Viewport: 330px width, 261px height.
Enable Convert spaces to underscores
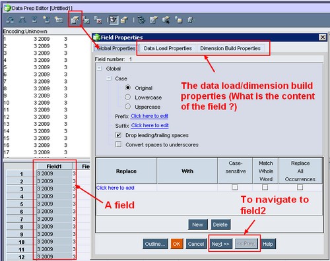pos(118,144)
